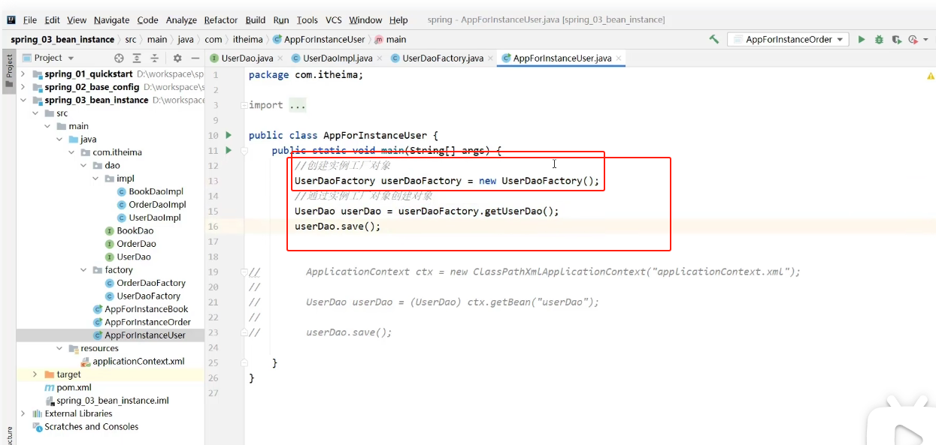Open the File menu
Image resolution: width=936 pixels, height=445 pixels.
point(30,20)
